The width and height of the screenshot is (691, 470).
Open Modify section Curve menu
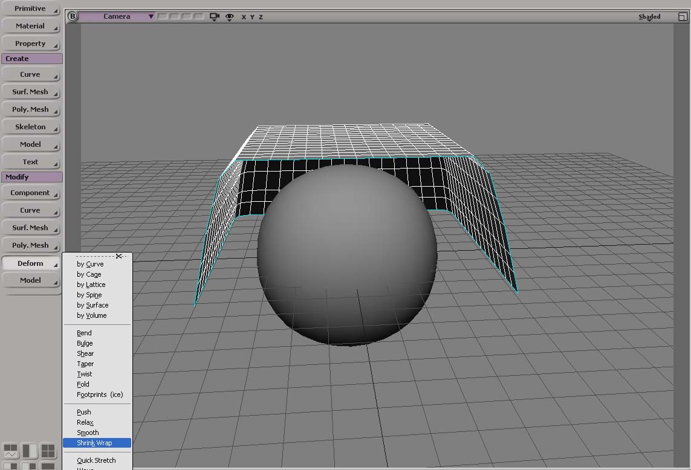coord(30,211)
